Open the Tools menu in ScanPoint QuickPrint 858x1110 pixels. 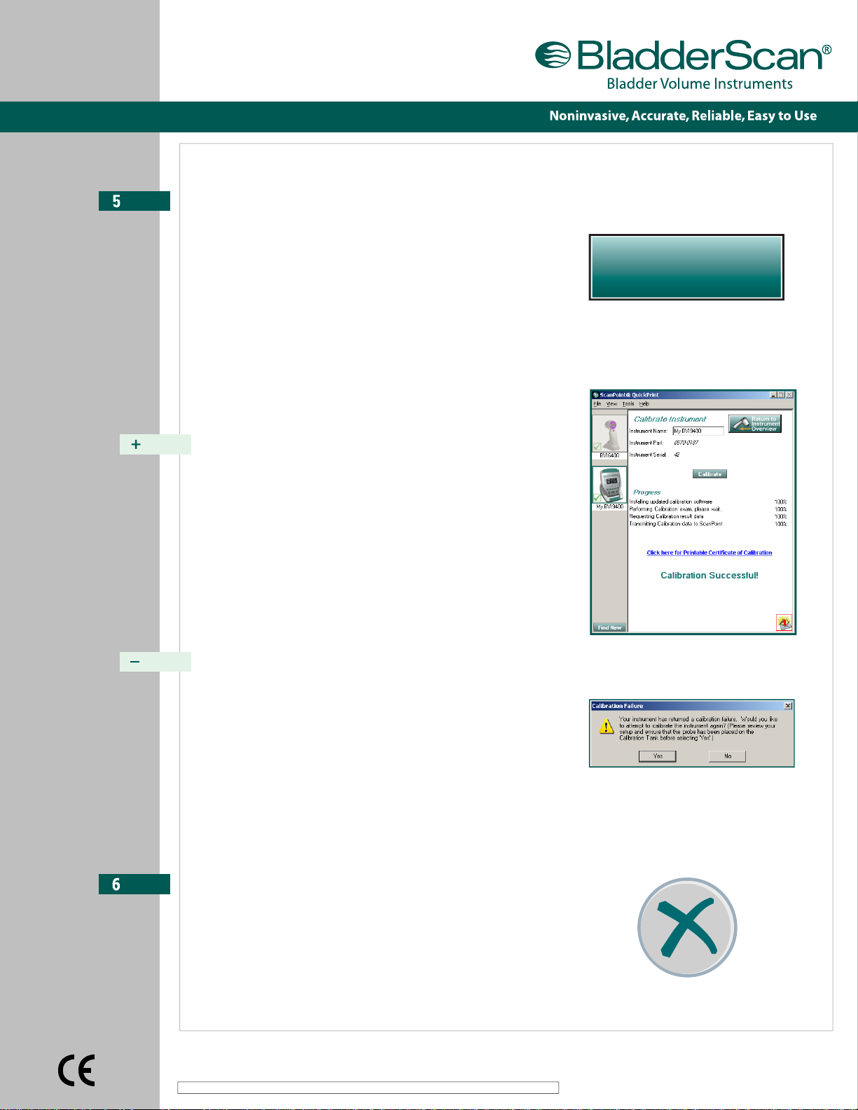(x=628, y=404)
